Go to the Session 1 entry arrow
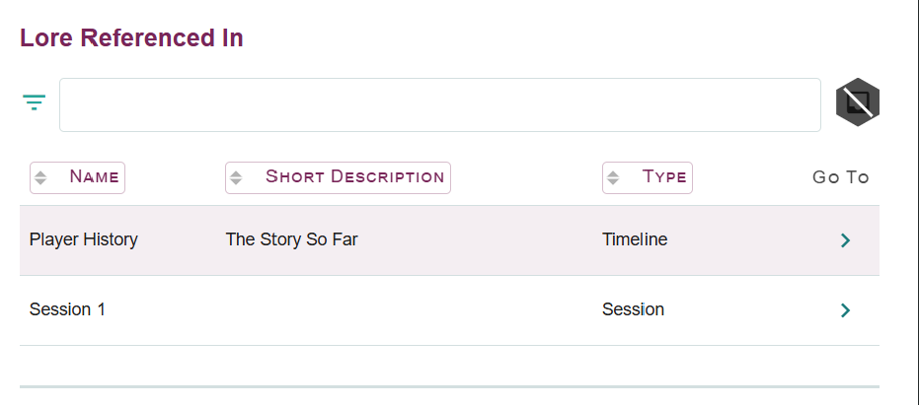The width and height of the screenshot is (919, 406). pyautogui.click(x=845, y=310)
